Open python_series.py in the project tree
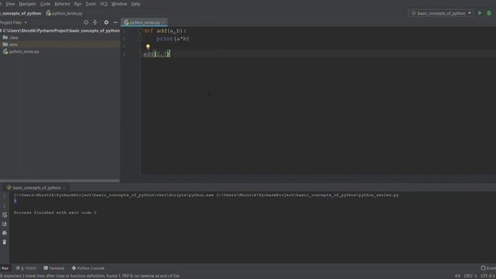This screenshot has width=496, height=279. pos(21,52)
